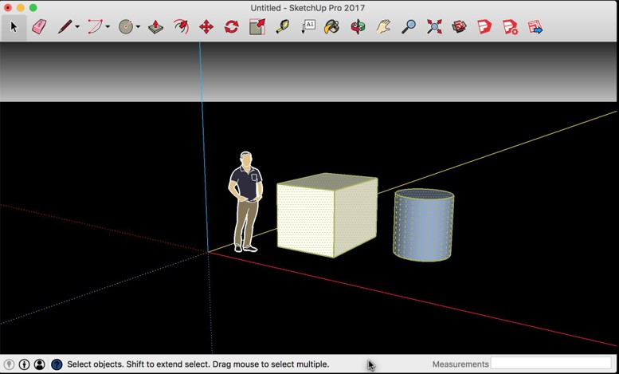The image size is (619, 374).
Task: Click the Zoom magnifier tool
Action: coord(409,27)
